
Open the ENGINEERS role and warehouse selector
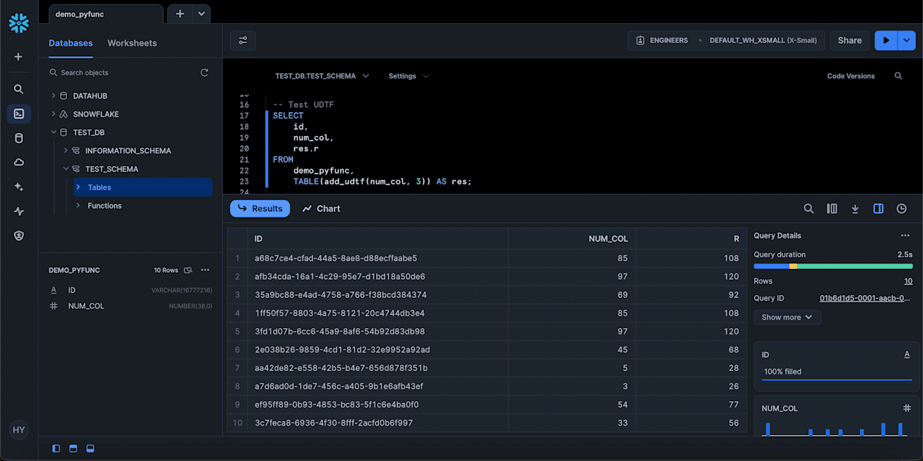point(727,41)
